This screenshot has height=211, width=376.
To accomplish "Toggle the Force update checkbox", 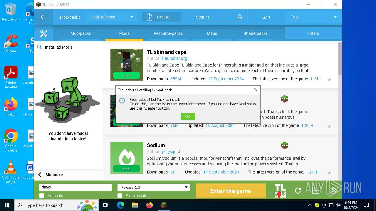I will [120, 195].
